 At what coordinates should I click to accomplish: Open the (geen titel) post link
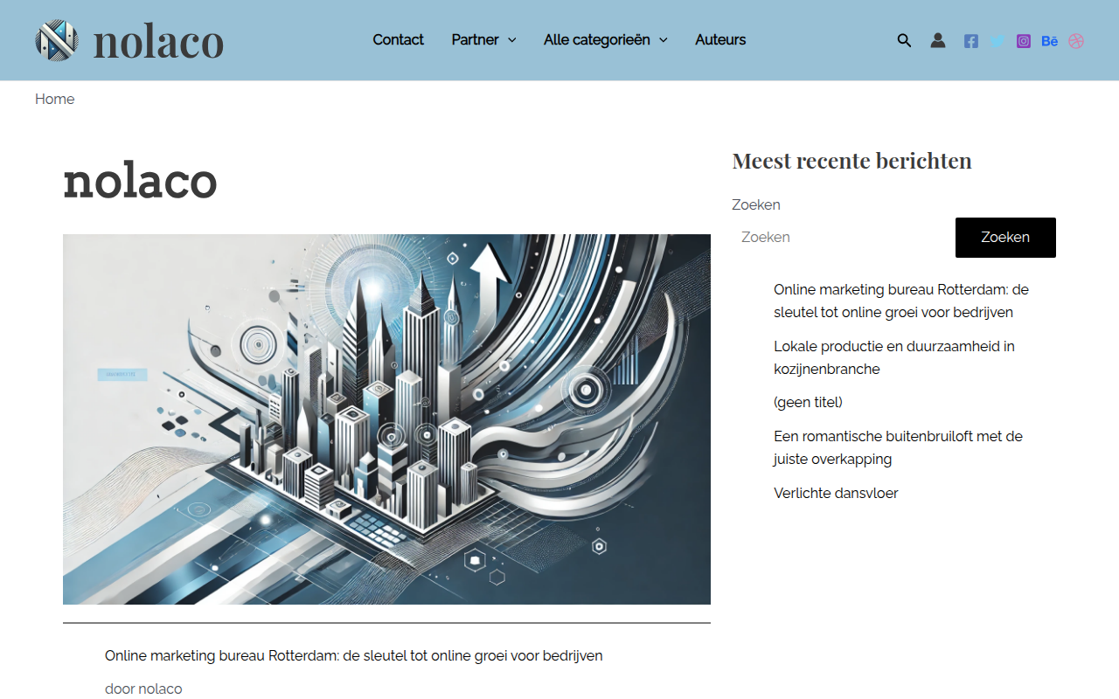[x=808, y=403]
